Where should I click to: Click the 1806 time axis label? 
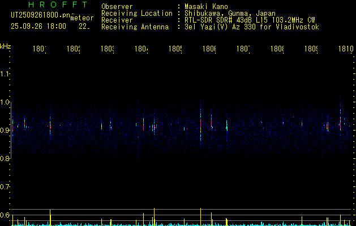pos(209,49)
